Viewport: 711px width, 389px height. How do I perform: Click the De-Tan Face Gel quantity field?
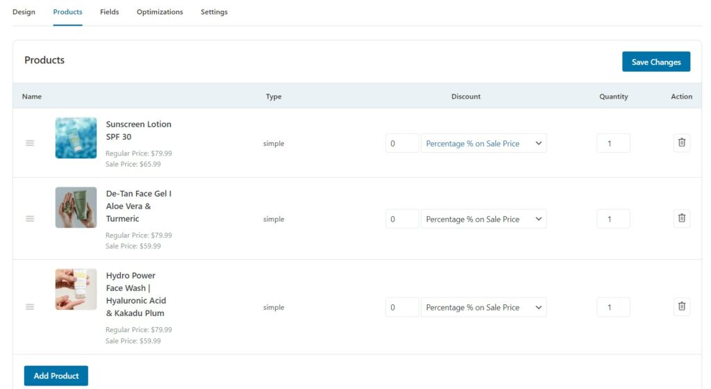614,219
